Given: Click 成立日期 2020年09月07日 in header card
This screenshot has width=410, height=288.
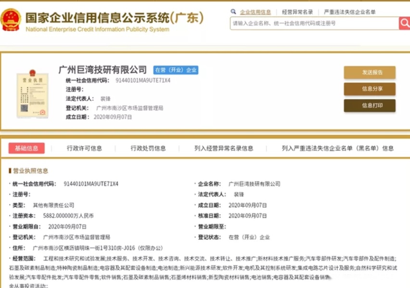Looking at the screenshot, I should 113,117.
